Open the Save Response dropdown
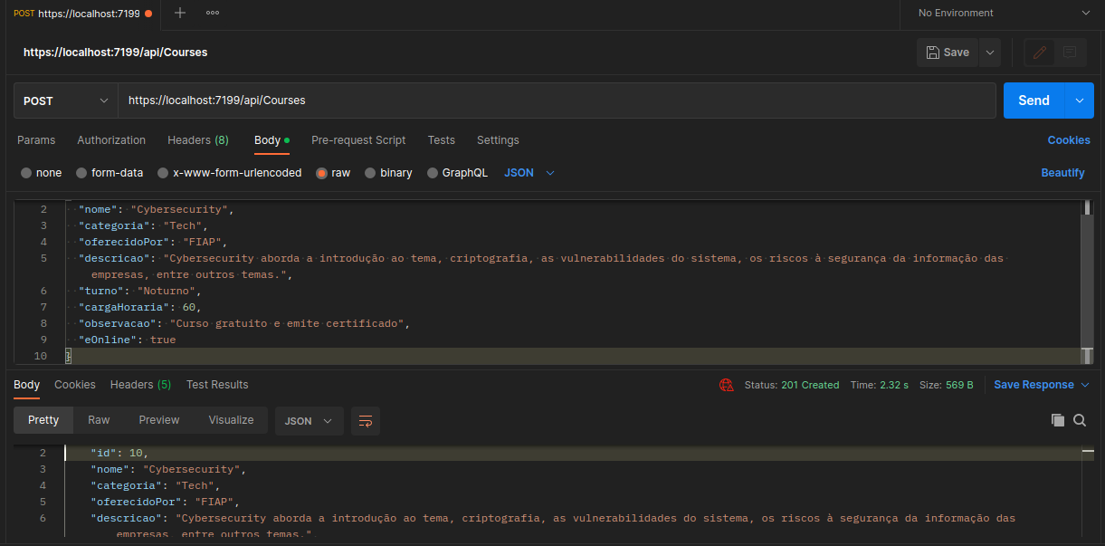 pos(1041,385)
